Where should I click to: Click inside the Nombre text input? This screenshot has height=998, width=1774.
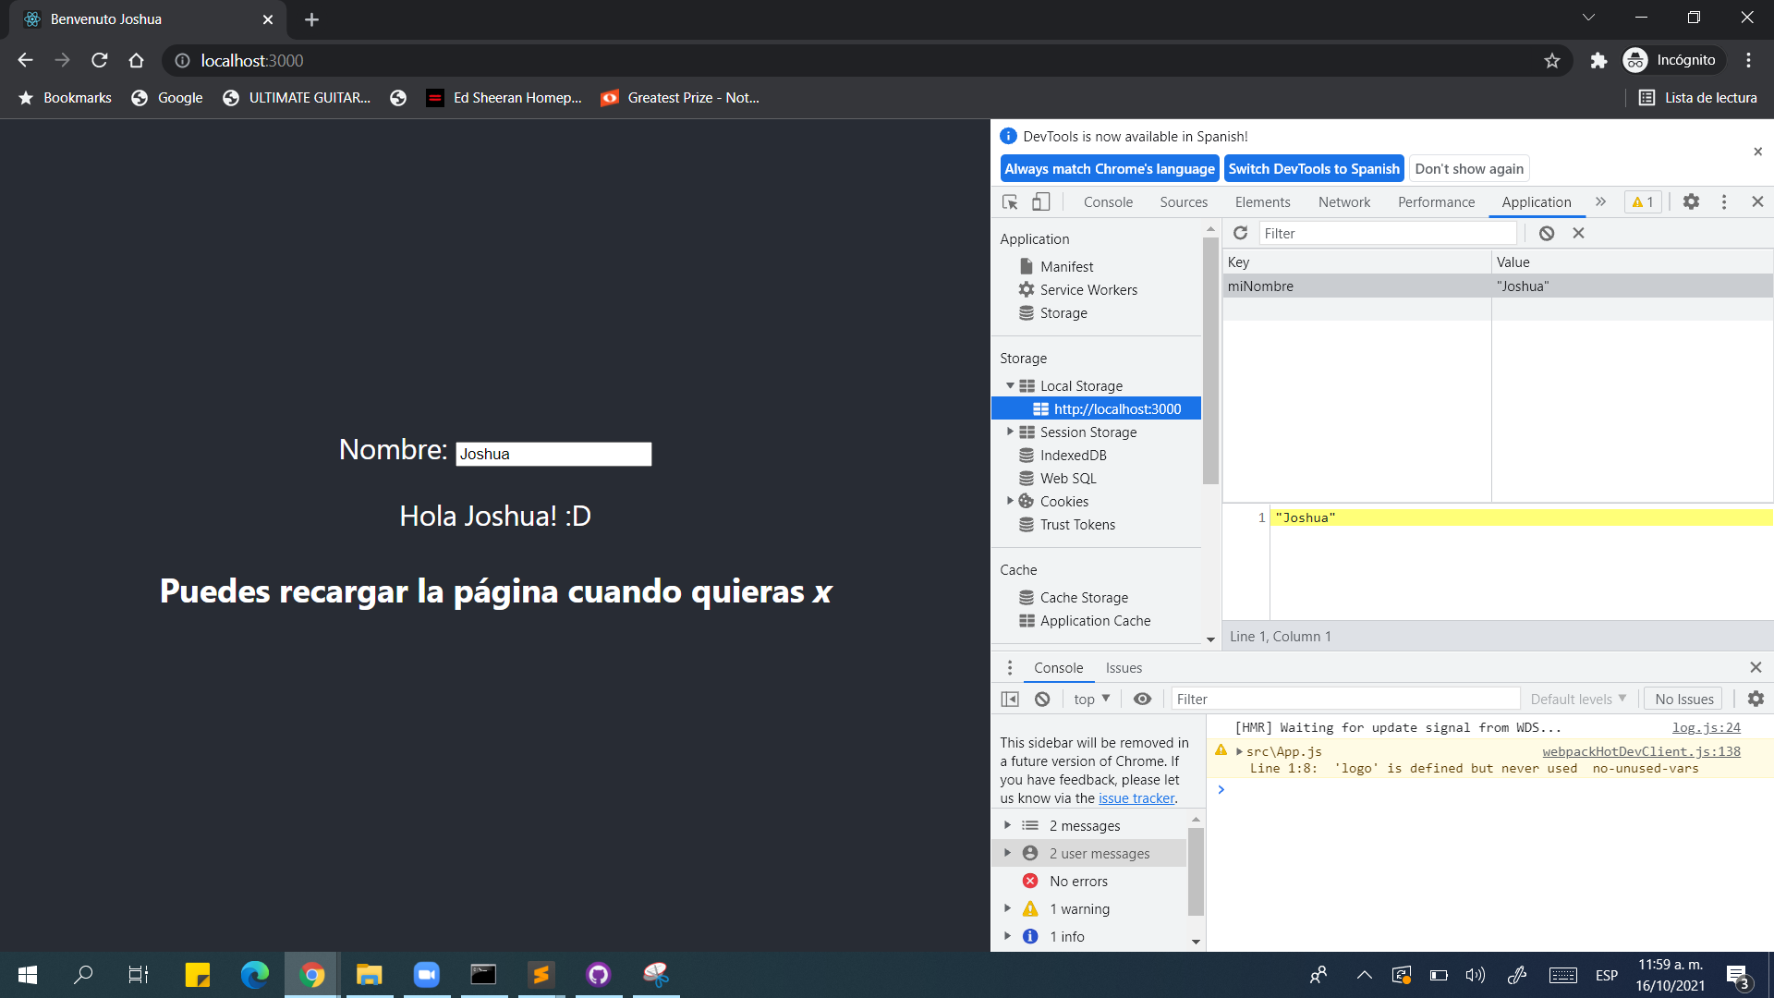tap(553, 454)
